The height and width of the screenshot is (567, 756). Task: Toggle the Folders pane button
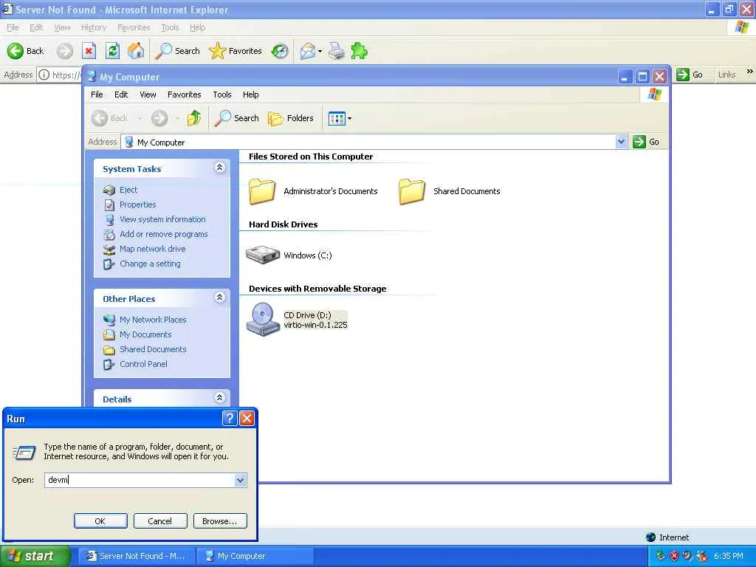coord(291,118)
